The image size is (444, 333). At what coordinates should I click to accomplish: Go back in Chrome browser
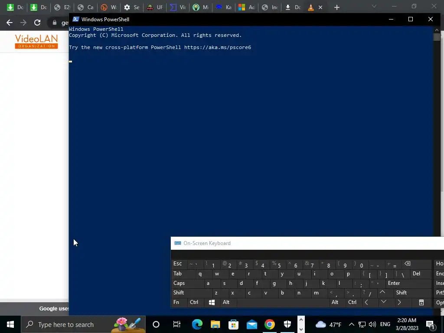tap(10, 23)
